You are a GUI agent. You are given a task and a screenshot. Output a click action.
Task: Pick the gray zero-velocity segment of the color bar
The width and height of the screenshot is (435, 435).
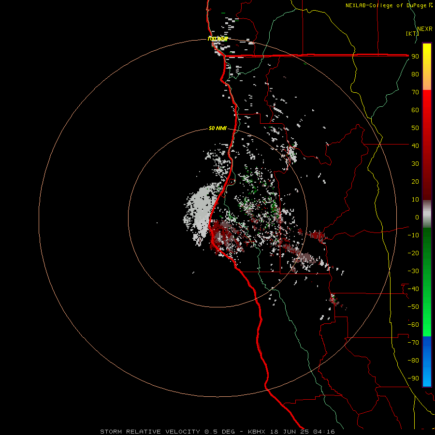coord(427,214)
